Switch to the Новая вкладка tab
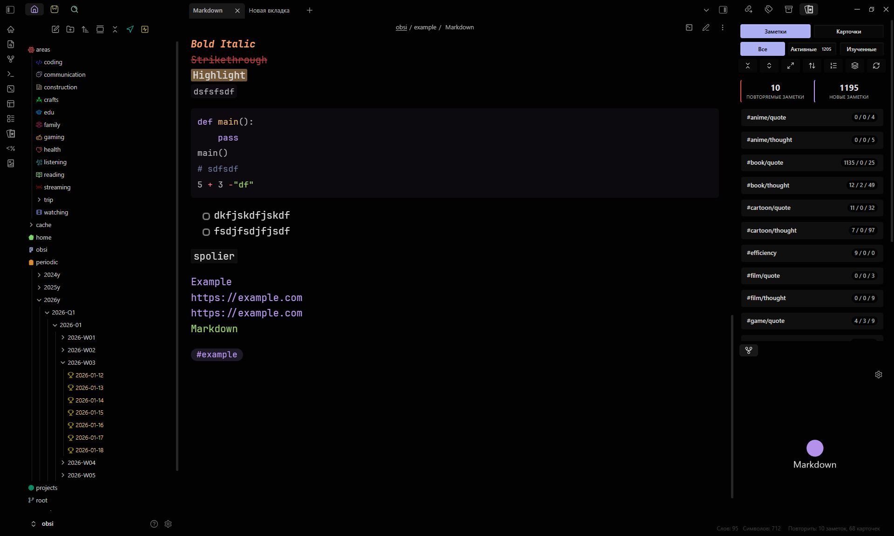Viewport: 894px width, 536px height. click(269, 10)
